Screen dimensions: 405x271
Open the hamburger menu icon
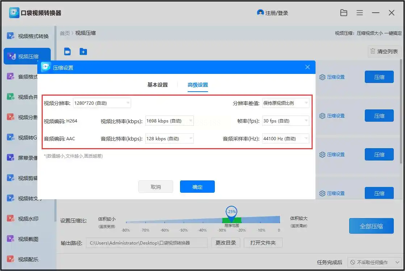pyautogui.click(x=360, y=13)
